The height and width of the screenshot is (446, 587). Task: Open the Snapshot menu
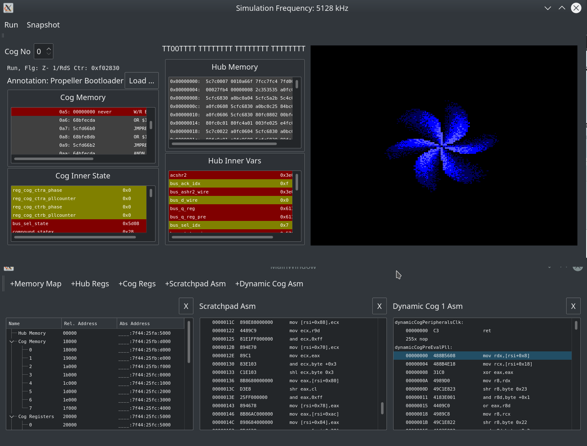tap(43, 25)
